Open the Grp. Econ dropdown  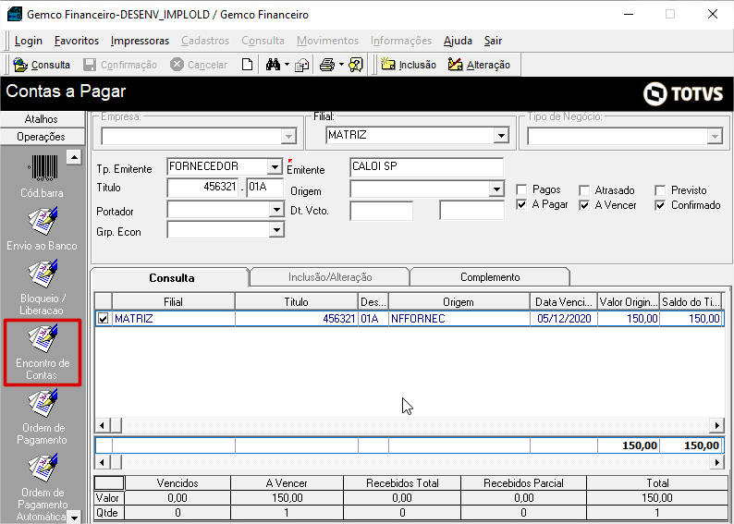pyautogui.click(x=276, y=230)
